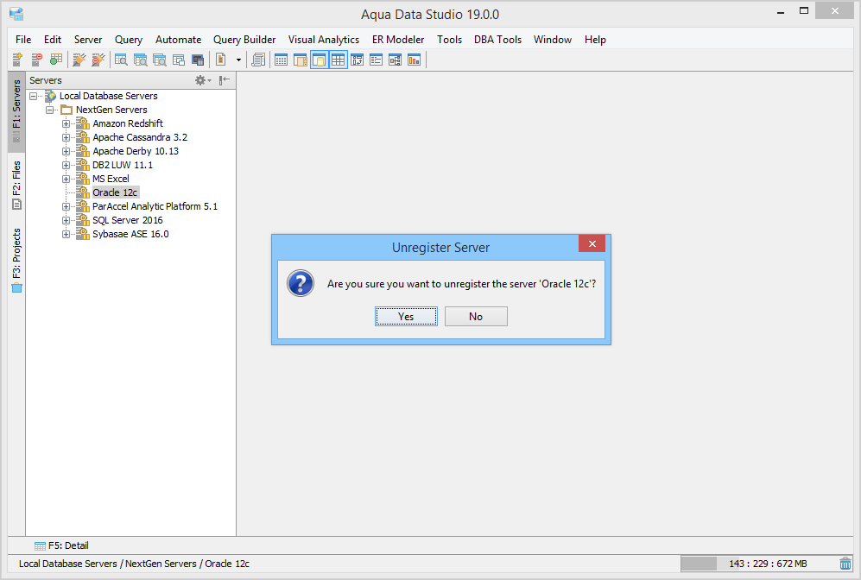
Task: Expand the Apache Cassandra 3.2 node
Action: click(x=66, y=137)
